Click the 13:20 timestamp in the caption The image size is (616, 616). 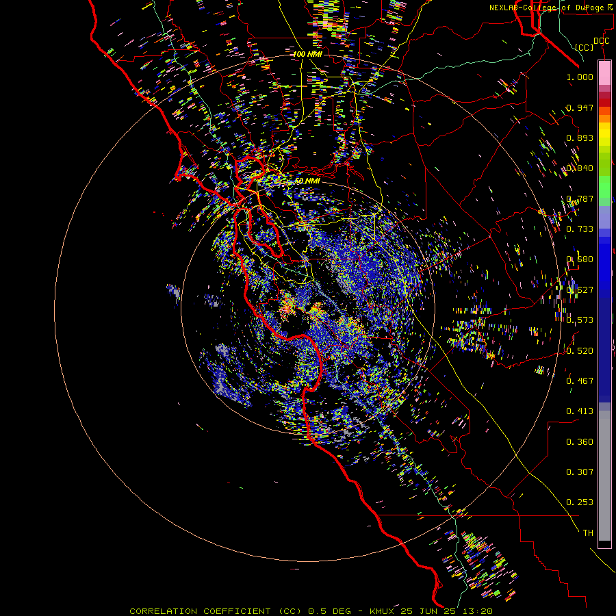coord(478,611)
